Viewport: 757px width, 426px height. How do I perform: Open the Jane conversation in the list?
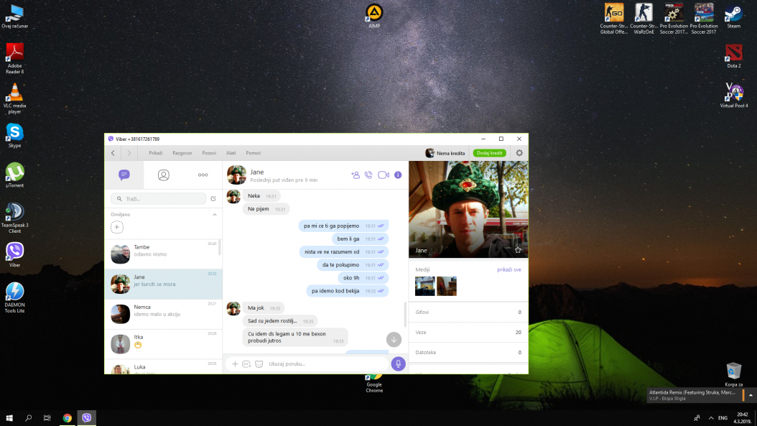coord(163,284)
